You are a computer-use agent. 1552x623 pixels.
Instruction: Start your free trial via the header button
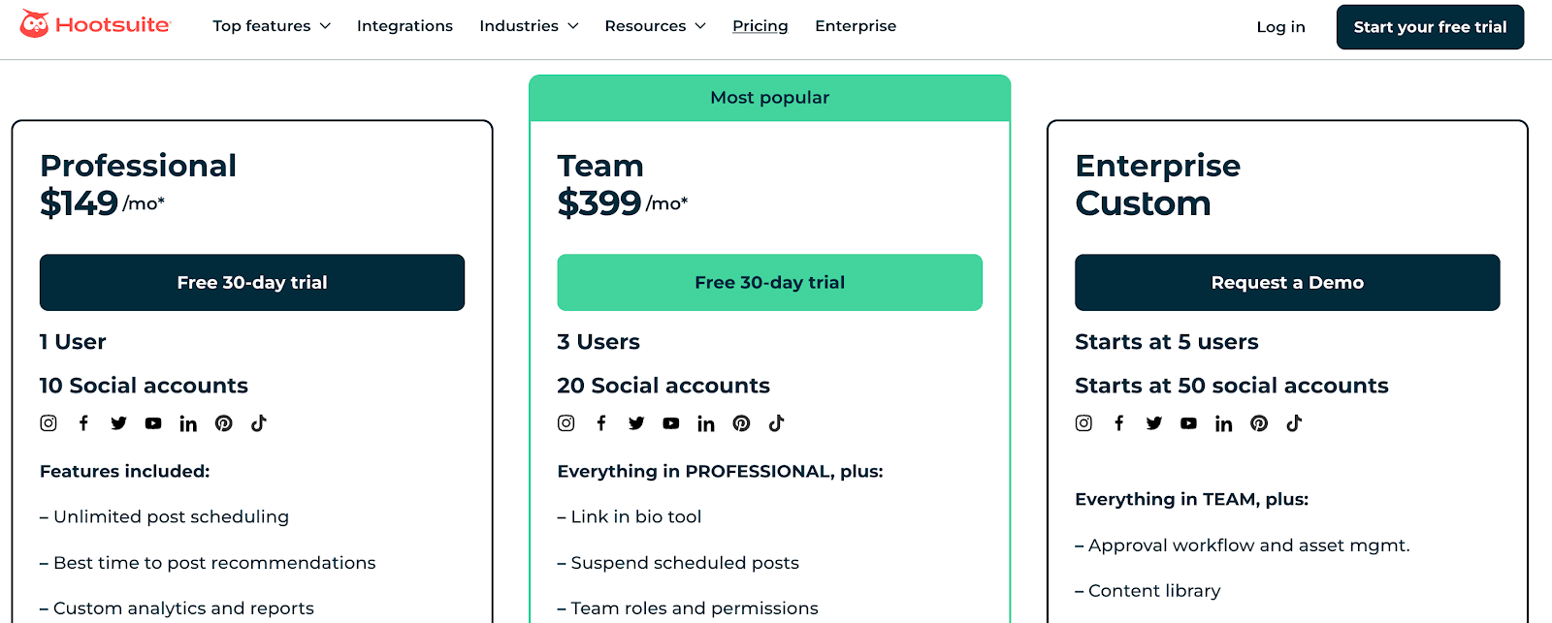click(x=1430, y=26)
